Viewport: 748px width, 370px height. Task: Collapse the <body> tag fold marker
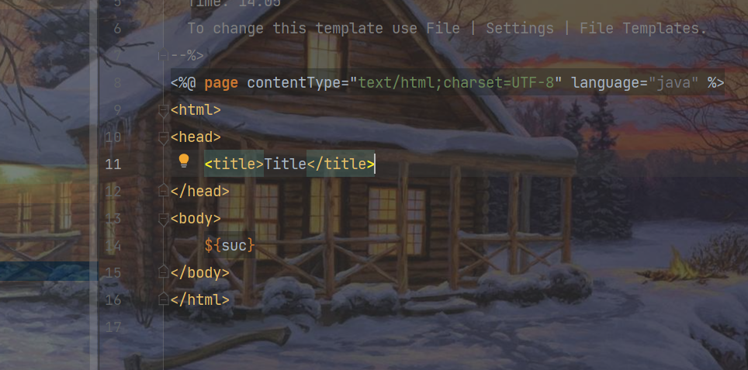coord(163,219)
